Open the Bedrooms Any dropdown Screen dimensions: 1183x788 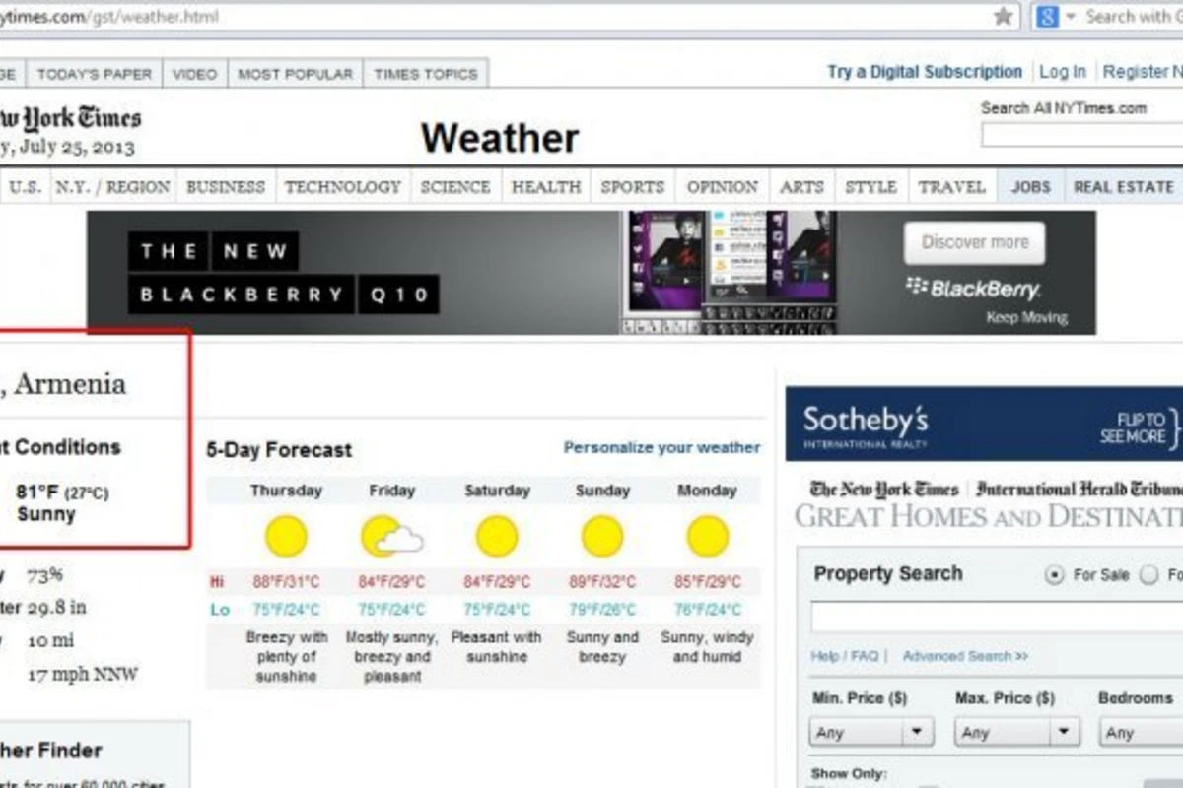coord(1142,732)
